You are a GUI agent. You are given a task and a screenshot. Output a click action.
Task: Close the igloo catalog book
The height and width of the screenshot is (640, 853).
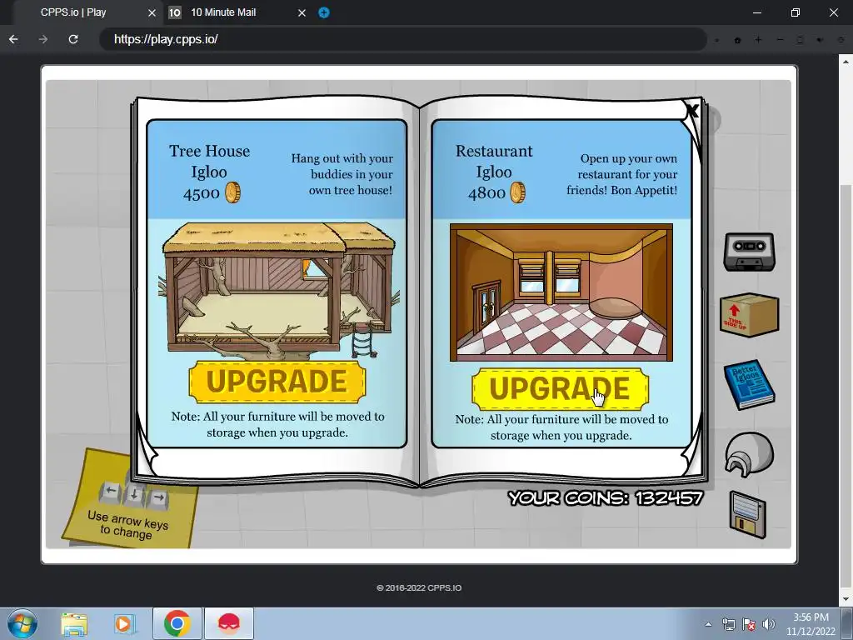691,111
